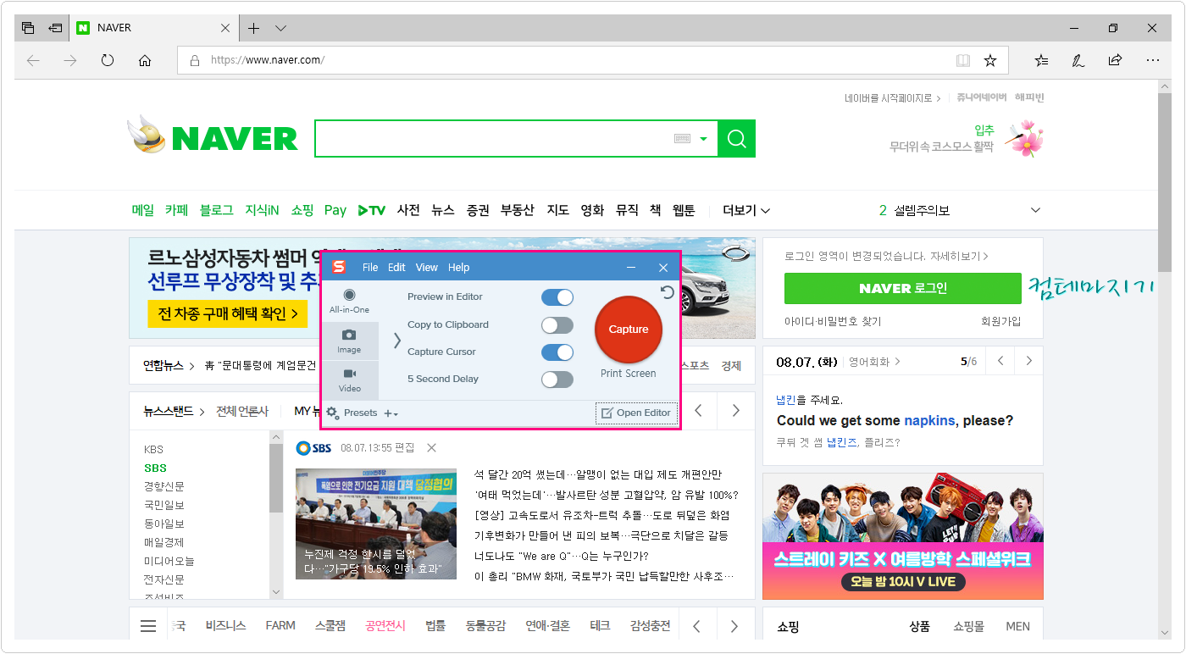The image size is (1186, 654).
Task: Click the browser back arrow
Action: tap(33, 60)
